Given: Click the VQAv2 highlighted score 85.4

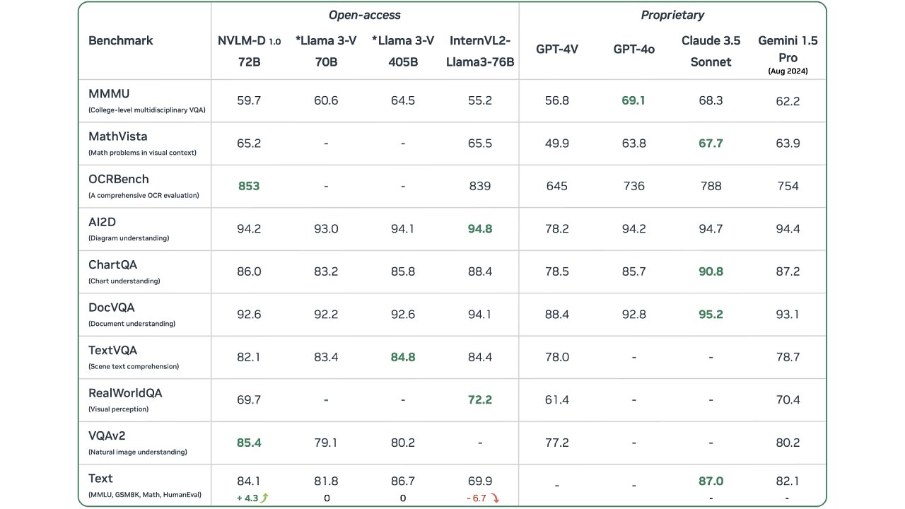Looking at the screenshot, I should pyautogui.click(x=249, y=443).
